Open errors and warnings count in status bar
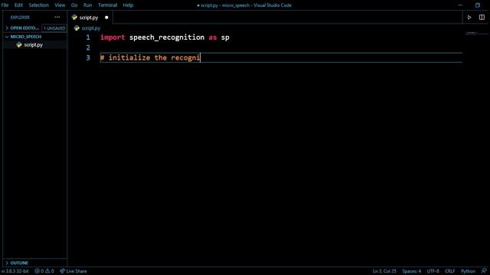490x275 pixels. [44, 271]
